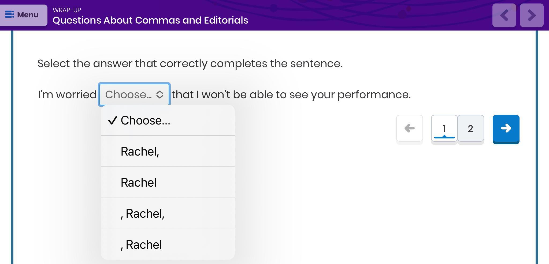Select ', Rachel' option with leading comma
Image resolution: width=549 pixels, height=264 pixels.
click(x=141, y=245)
